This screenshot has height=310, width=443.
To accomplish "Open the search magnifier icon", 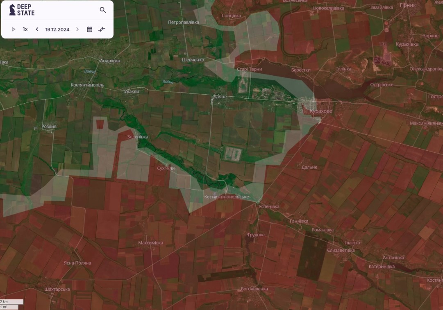I will (x=103, y=10).
